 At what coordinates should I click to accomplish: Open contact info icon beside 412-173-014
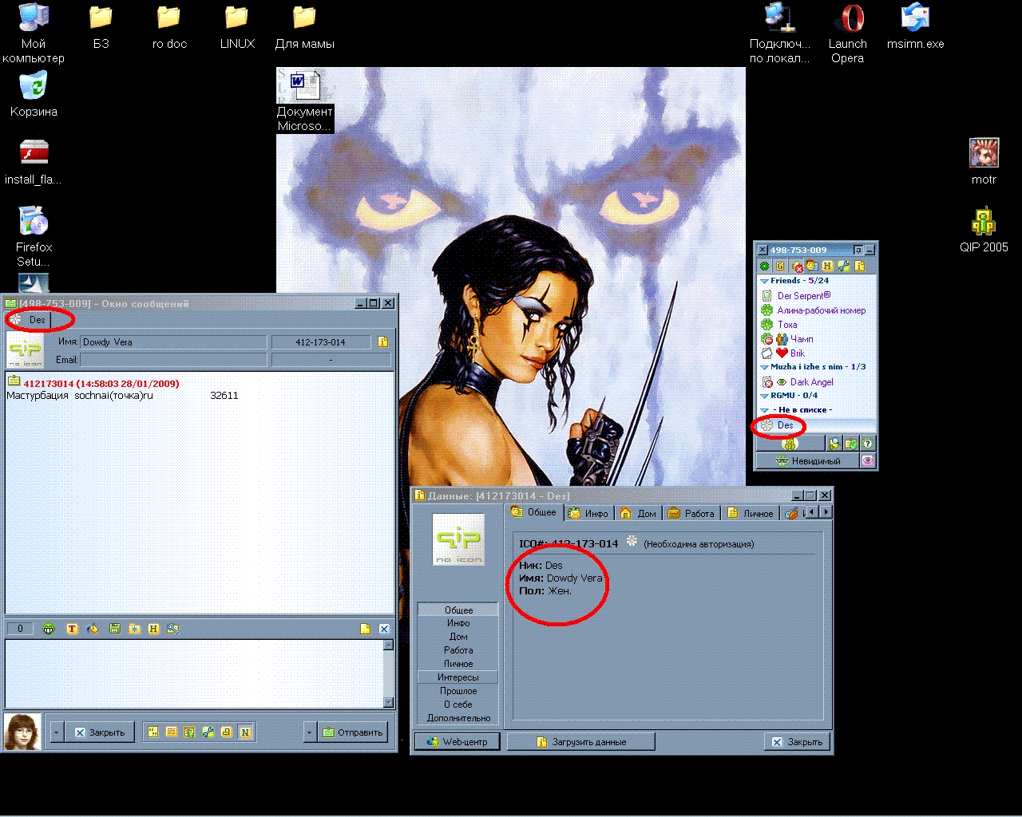tap(382, 342)
